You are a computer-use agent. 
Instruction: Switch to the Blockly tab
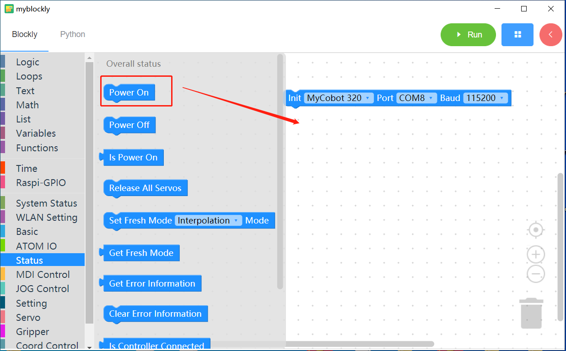25,34
